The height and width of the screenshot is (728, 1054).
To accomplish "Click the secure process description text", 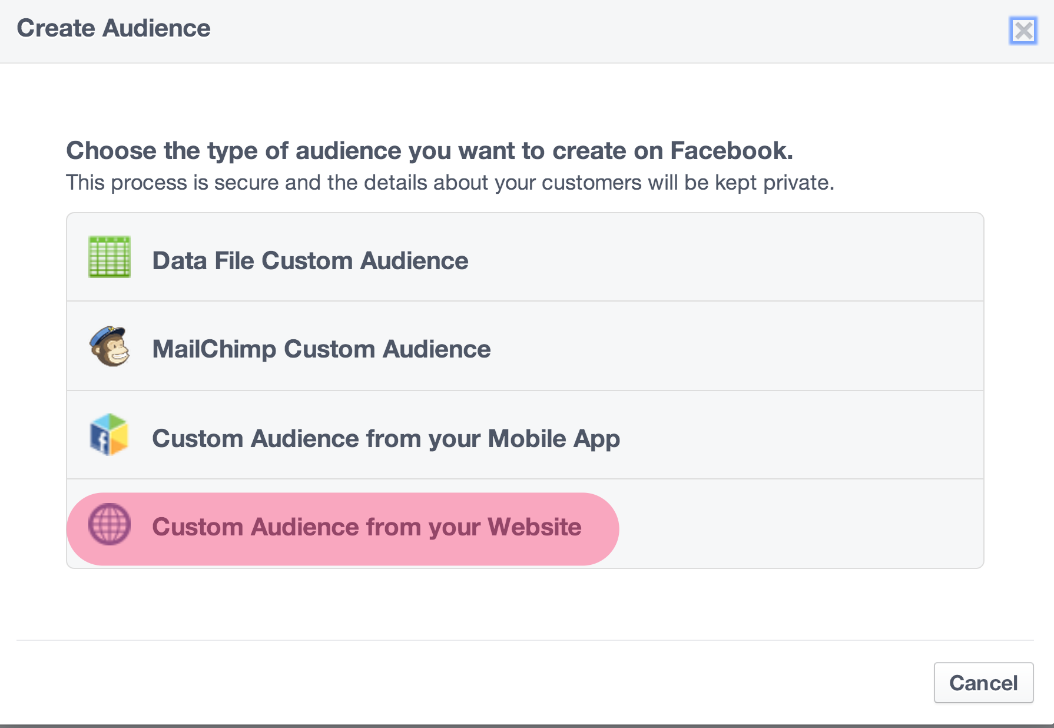I will click(450, 182).
